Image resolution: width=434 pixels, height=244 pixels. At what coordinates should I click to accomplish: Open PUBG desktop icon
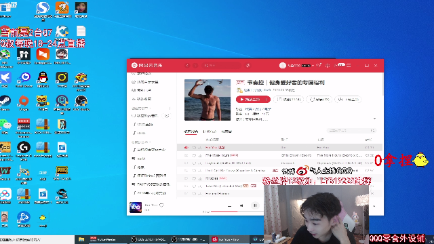click(62, 173)
